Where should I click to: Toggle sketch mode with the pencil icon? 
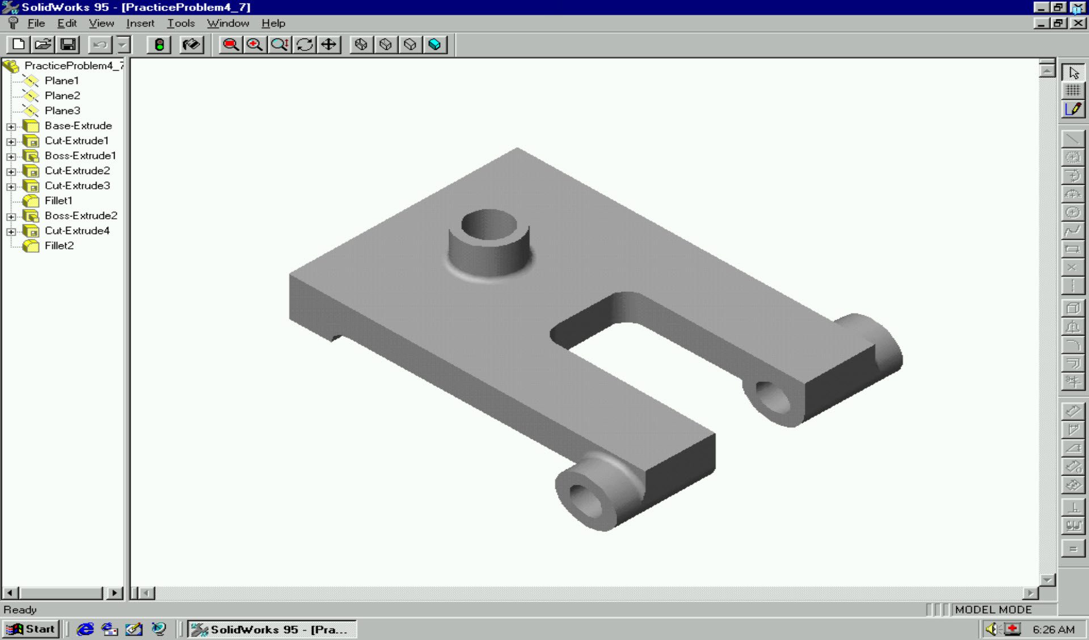[x=1074, y=110]
